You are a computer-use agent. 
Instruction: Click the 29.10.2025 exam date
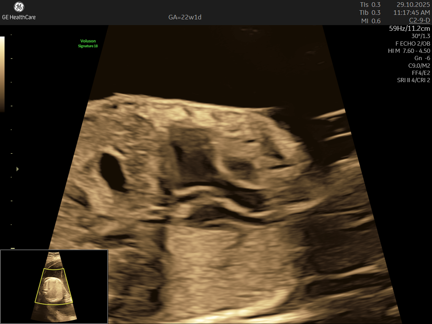tap(413, 5)
